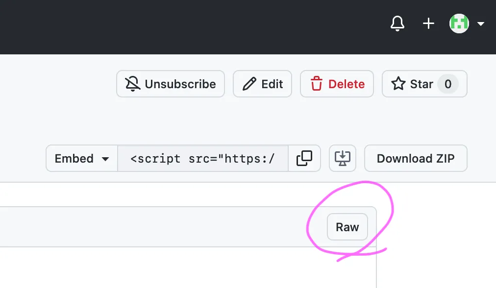Click the Open in GitHub Desktop icon
496x288 pixels.
[342, 158]
